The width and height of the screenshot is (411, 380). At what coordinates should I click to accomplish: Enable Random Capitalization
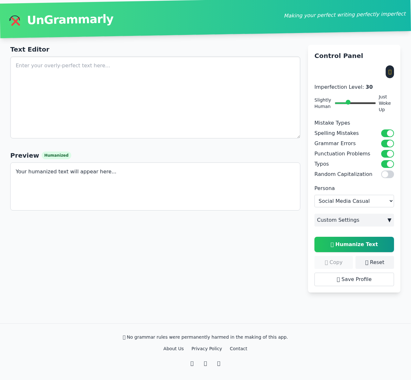click(x=387, y=174)
